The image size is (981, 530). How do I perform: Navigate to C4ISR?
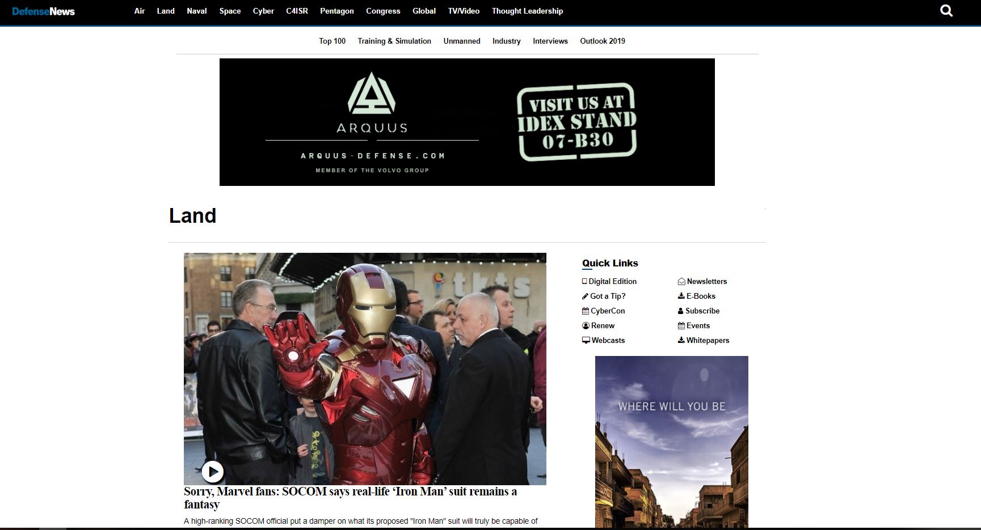point(297,11)
